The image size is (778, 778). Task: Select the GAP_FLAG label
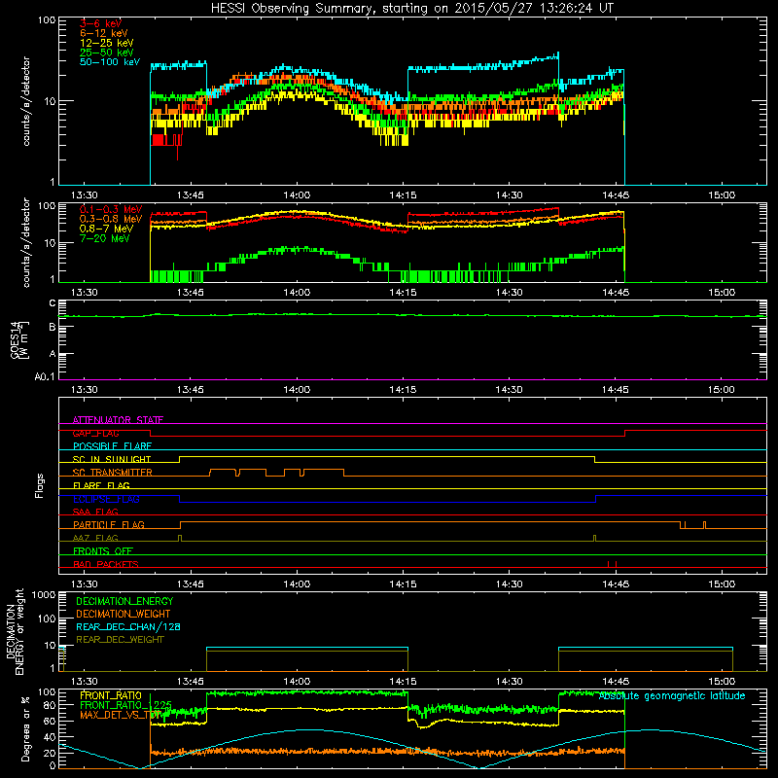pos(95,433)
